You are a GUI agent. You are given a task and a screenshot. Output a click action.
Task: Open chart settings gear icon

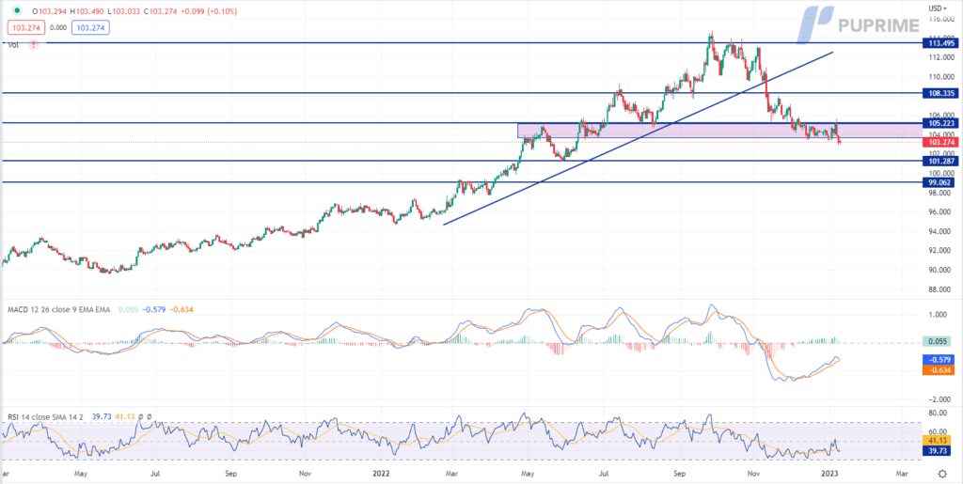(x=942, y=474)
